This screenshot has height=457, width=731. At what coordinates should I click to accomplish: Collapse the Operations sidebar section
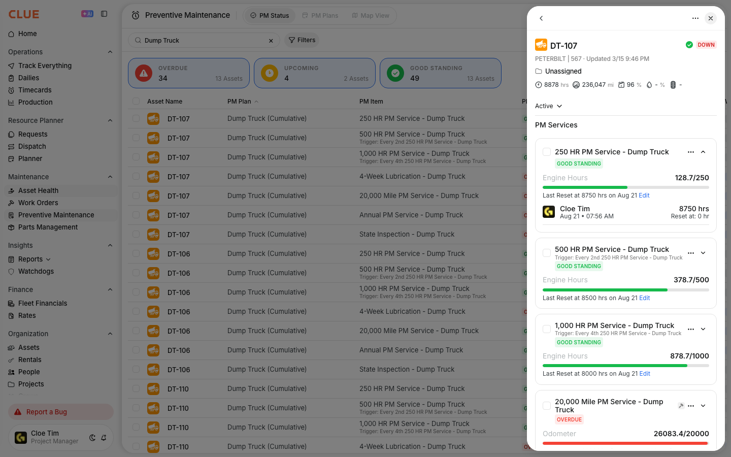click(x=110, y=52)
